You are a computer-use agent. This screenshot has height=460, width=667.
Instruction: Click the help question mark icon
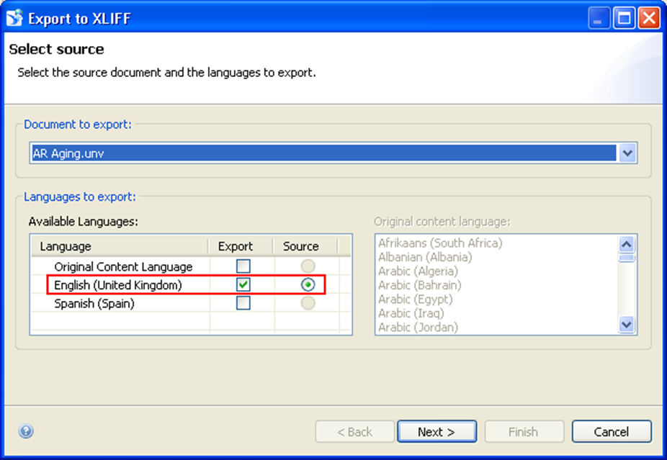pyautogui.click(x=26, y=431)
